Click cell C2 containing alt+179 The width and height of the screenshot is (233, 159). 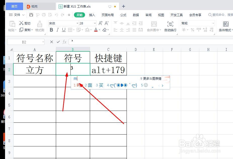pyautogui.click(x=108, y=69)
